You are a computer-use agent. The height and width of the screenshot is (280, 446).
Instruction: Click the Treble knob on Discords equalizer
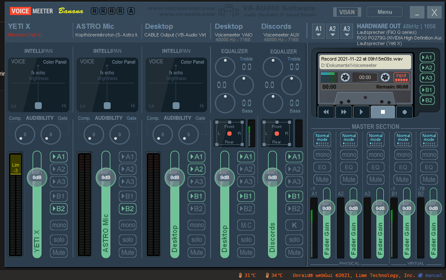(273, 67)
